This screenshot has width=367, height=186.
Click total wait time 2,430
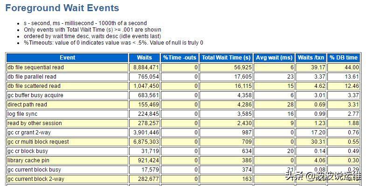coord(244,123)
